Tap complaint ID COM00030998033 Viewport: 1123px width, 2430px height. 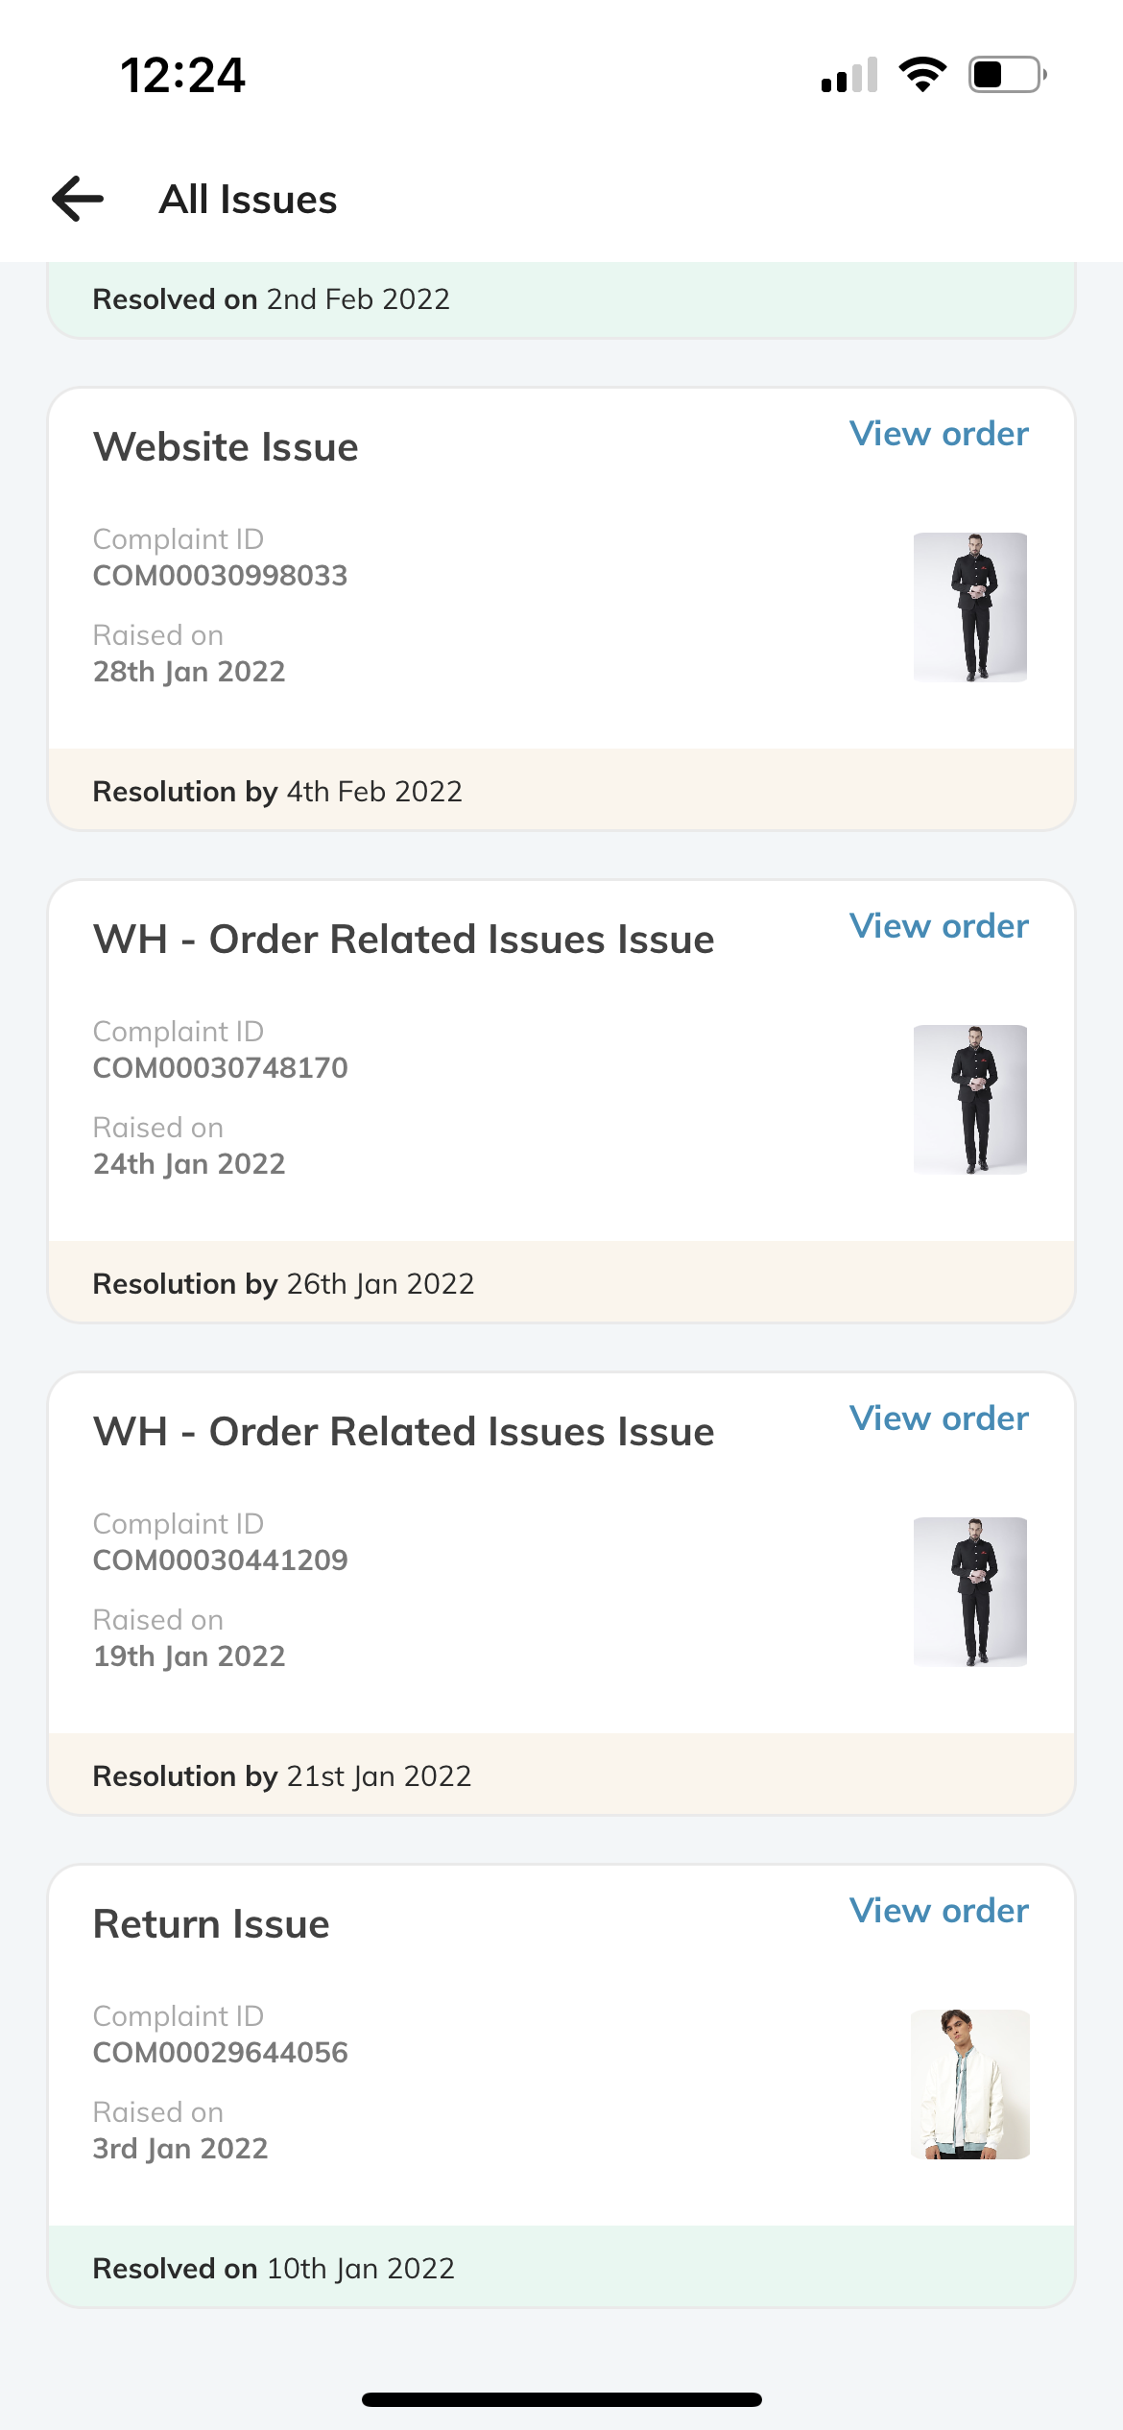[220, 576]
